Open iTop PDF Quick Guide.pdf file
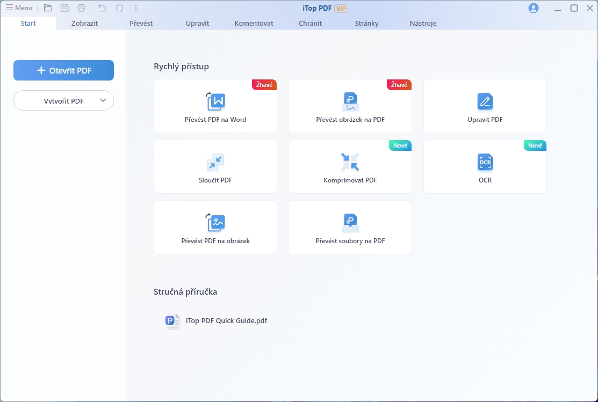 [x=226, y=321]
